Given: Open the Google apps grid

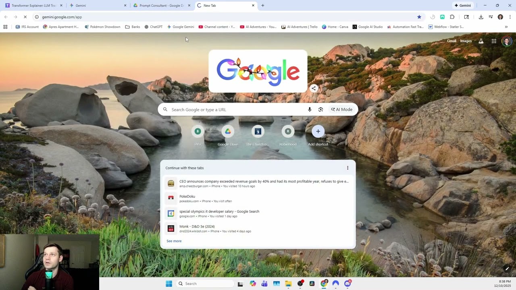Looking at the screenshot, I should [494, 41].
